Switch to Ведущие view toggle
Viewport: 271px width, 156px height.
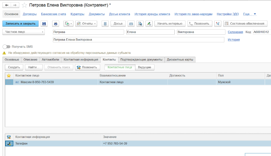145,67
